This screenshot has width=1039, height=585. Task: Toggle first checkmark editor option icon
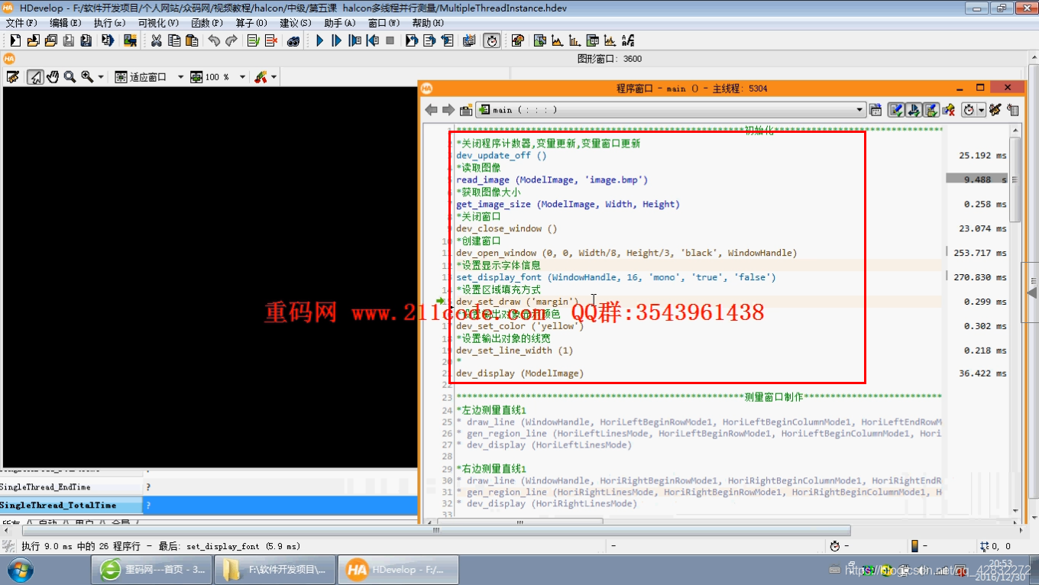click(895, 110)
